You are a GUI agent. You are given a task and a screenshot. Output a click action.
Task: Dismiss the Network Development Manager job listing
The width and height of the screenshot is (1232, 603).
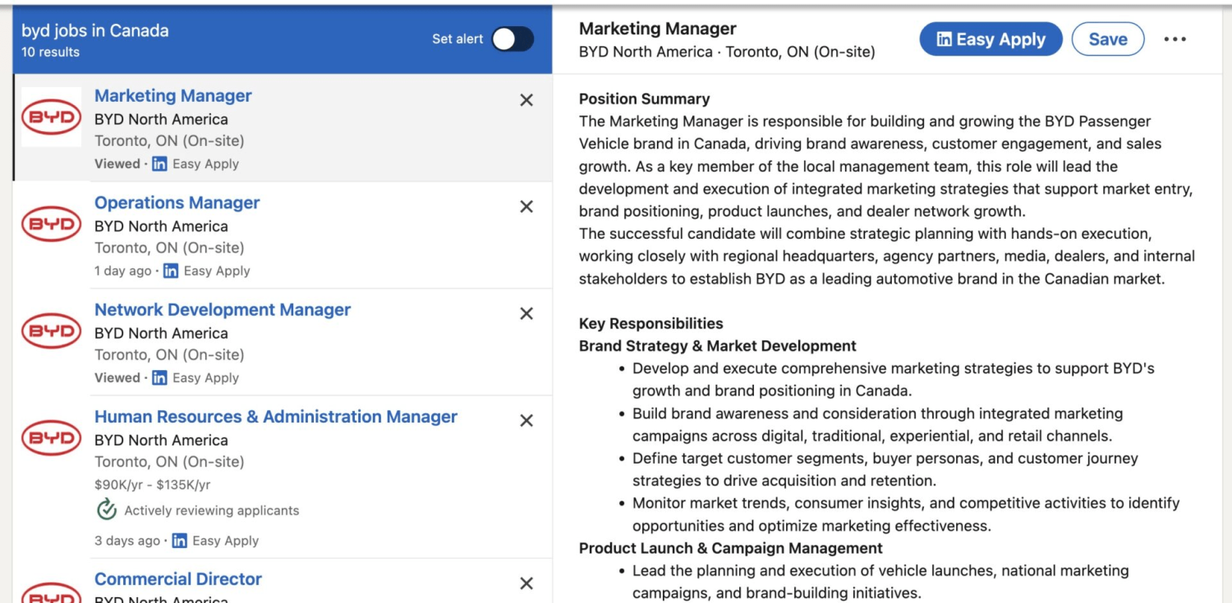tap(526, 313)
